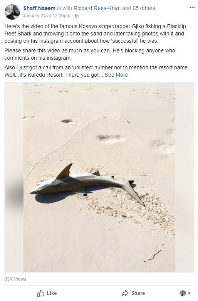Click the Share button label
Image resolution: width=198 pixels, height=301 pixels.
pyautogui.click(x=138, y=293)
